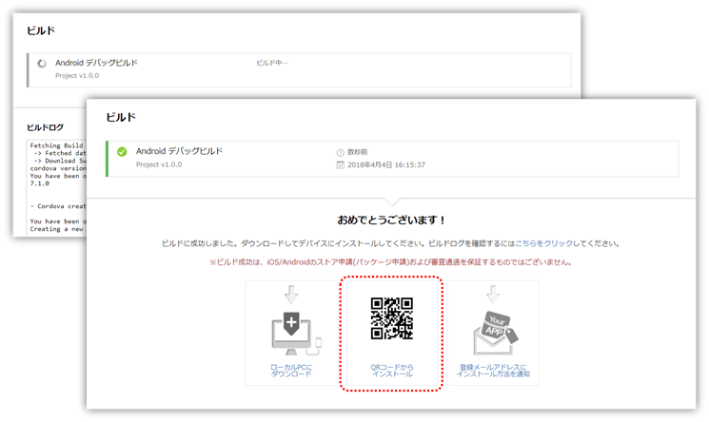The height and width of the screenshot is (422, 709).
Task: Click the 2018年4月4日 16:15:37 timestamp
Action: 386,165
